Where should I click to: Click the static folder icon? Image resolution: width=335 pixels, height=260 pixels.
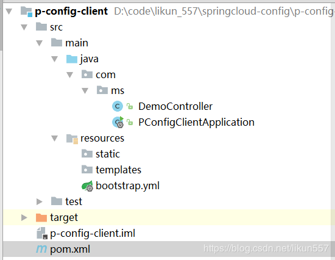[87, 153]
